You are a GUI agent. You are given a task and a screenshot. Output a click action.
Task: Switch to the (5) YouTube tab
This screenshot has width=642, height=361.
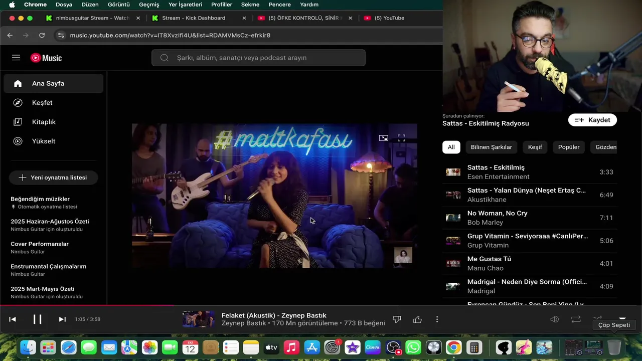pyautogui.click(x=389, y=18)
